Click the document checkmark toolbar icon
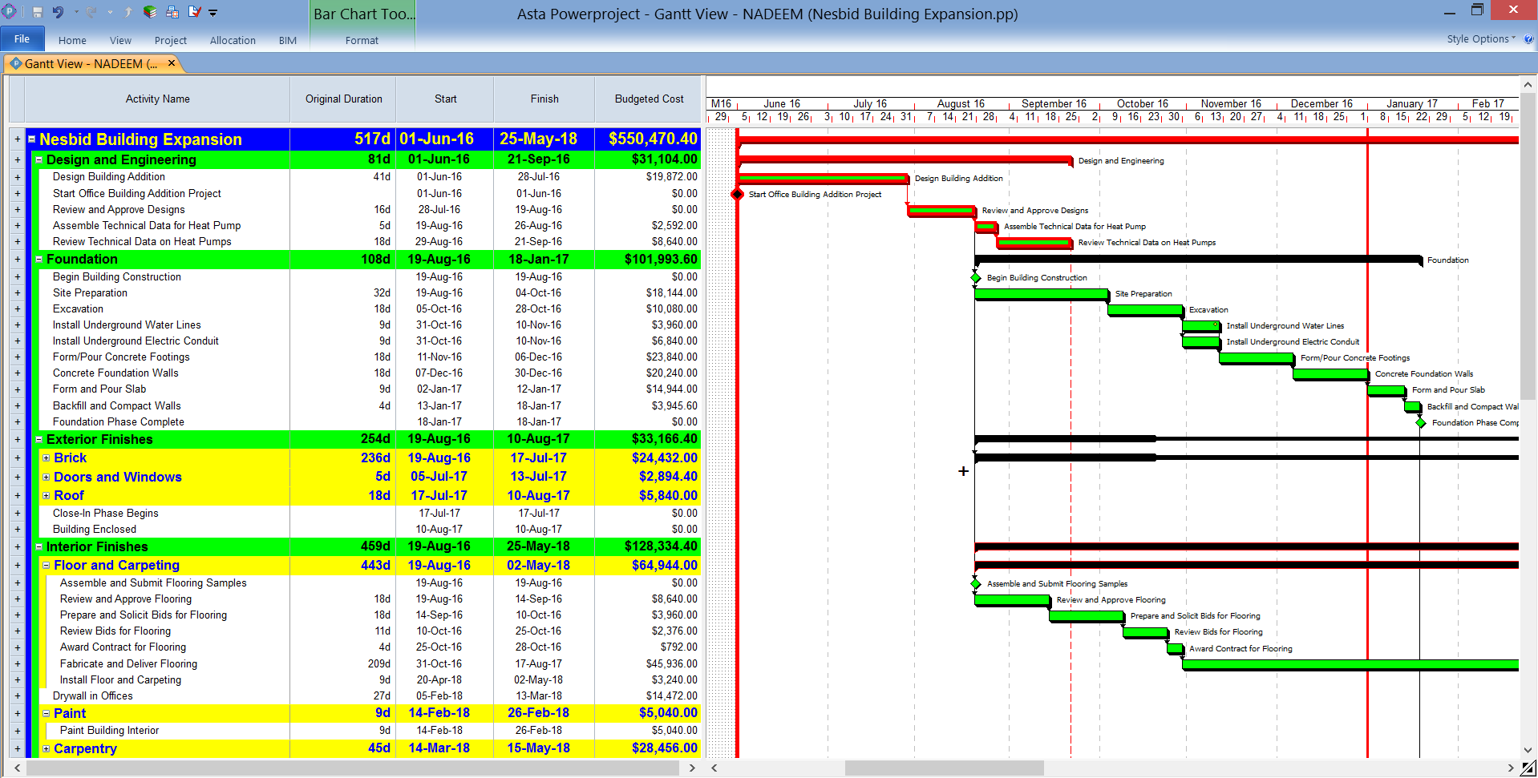The height and width of the screenshot is (778, 1538). point(195,12)
